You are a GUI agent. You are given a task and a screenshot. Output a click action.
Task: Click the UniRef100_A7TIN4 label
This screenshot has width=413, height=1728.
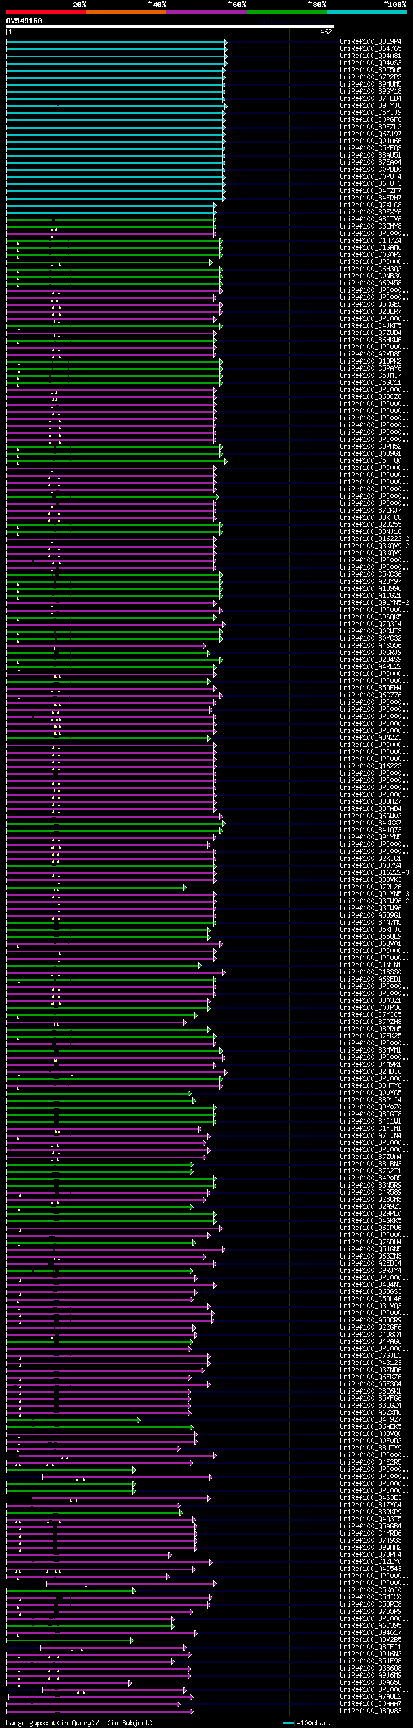(x=371, y=1136)
